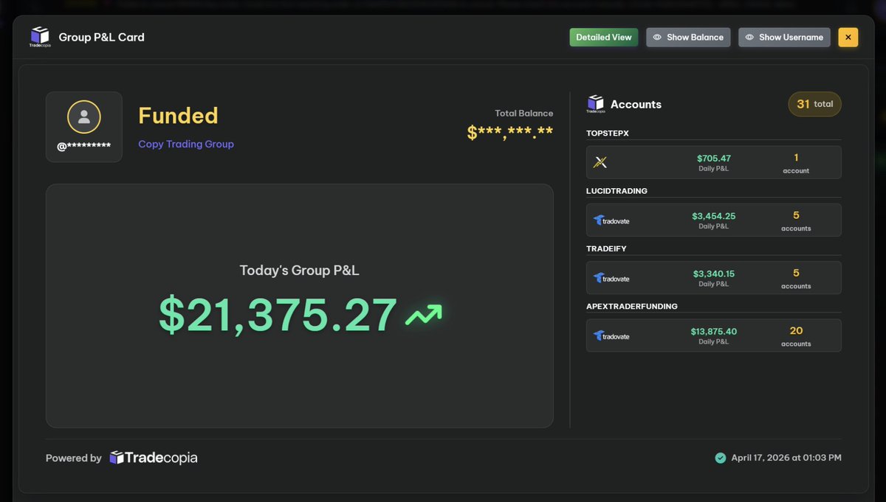Click the Powered by Tradecopia logo
This screenshot has height=502, width=886.
tap(154, 458)
